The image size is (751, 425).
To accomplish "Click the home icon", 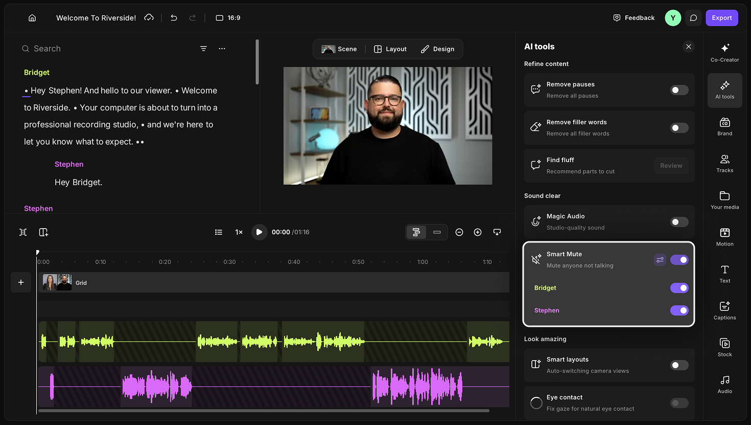I will (x=32, y=18).
